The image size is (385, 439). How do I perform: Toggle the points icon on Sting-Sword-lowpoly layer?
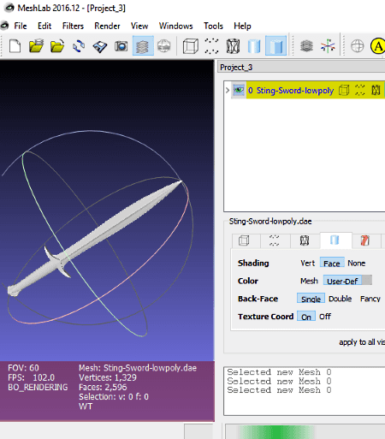360,90
